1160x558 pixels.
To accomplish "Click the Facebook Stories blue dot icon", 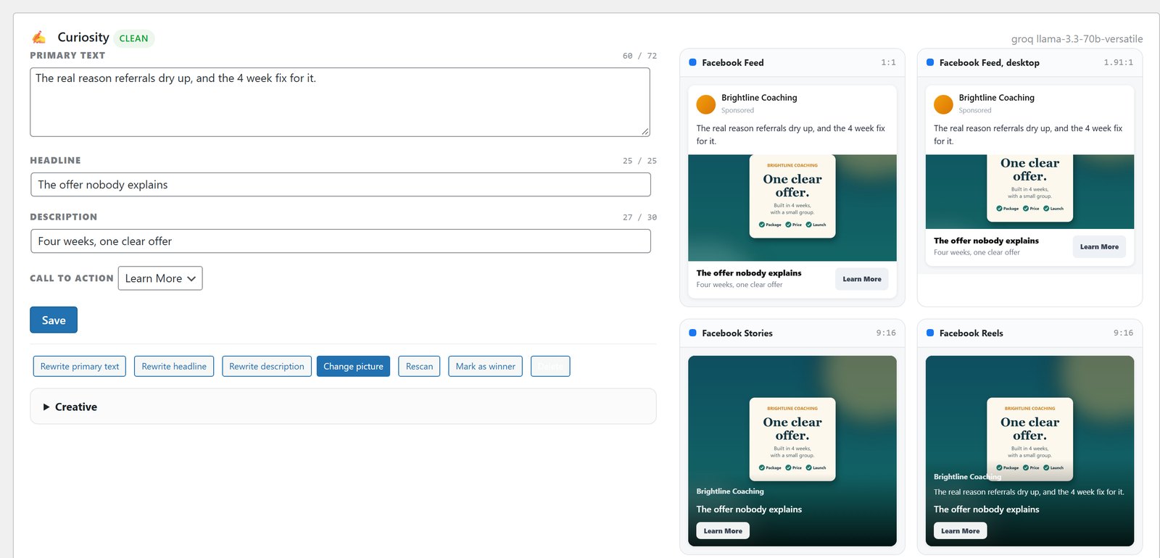I will (x=692, y=333).
